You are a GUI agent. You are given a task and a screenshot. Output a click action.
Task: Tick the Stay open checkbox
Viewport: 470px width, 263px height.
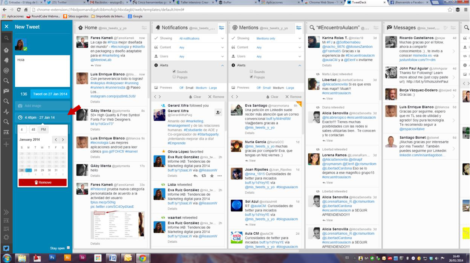point(68,248)
